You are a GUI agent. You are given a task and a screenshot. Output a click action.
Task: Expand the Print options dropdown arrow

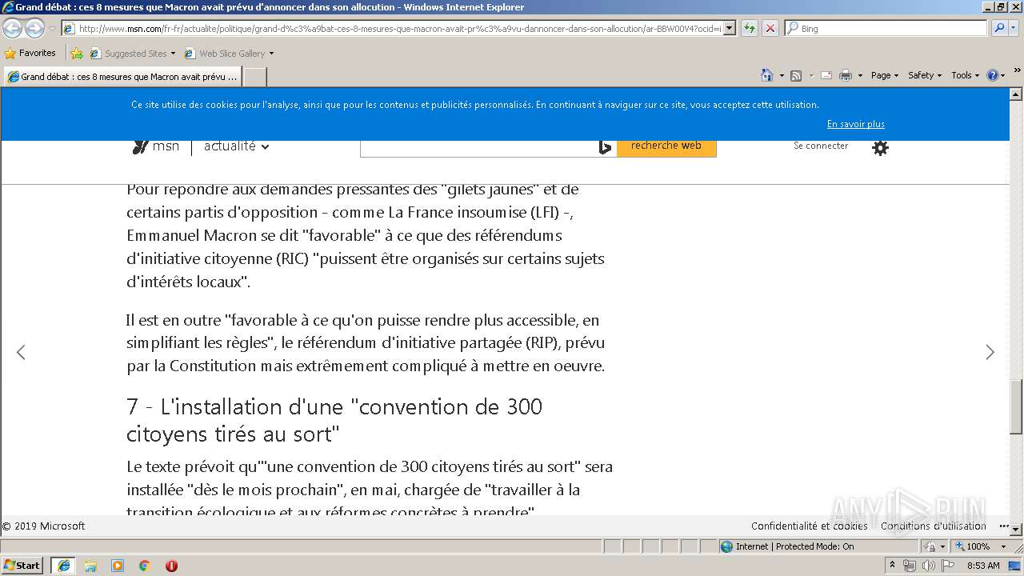(x=860, y=75)
